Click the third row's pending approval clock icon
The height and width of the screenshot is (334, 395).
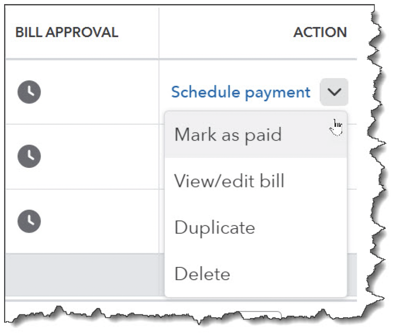[29, 221]
